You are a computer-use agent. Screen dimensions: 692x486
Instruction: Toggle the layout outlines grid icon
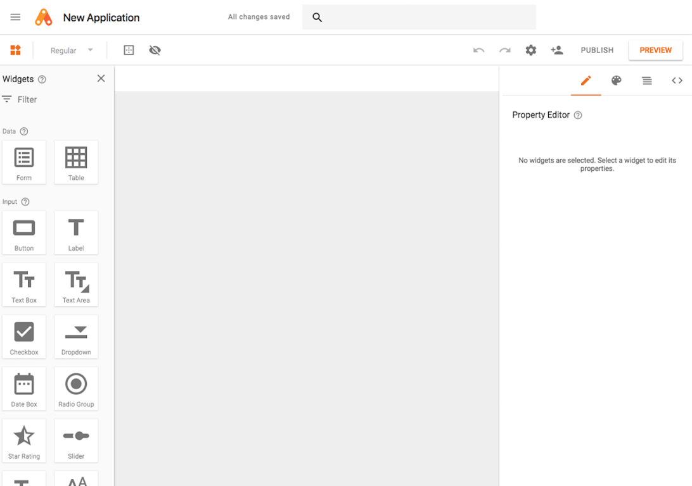coord(129,50)
